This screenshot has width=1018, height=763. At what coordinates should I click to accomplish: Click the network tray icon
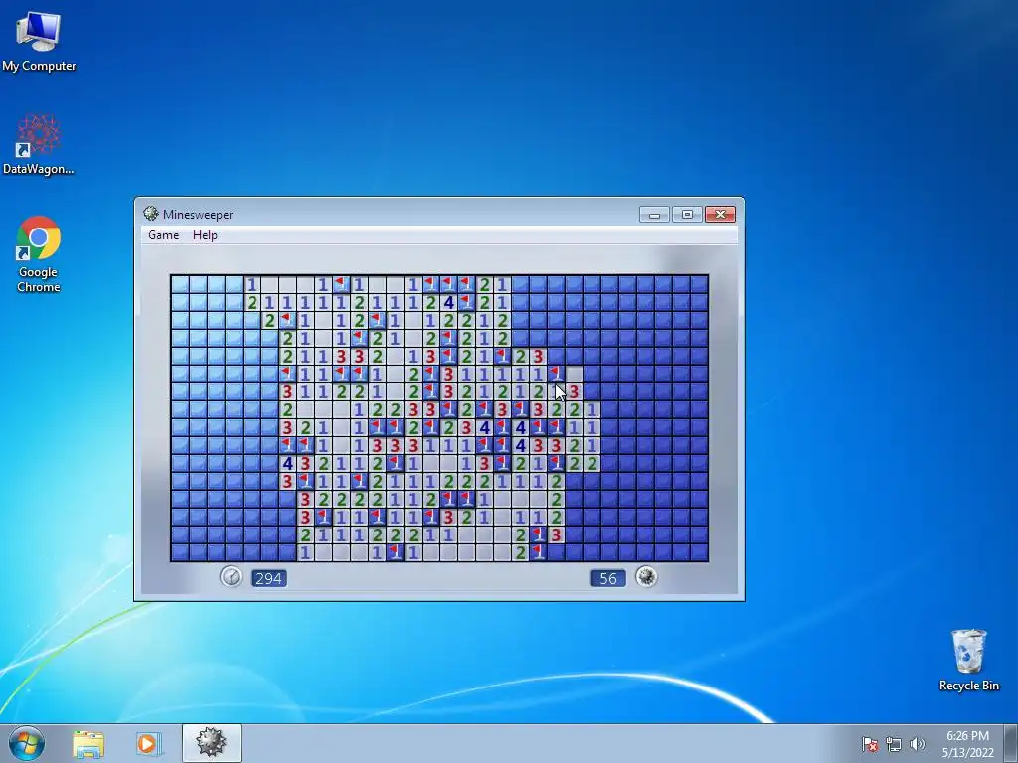tap(894, 744)
